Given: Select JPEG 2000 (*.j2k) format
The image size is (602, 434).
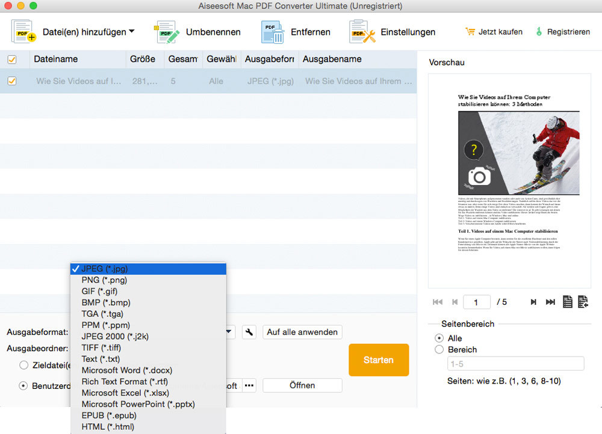Looking at the screenshot, I should pos(148,337).
